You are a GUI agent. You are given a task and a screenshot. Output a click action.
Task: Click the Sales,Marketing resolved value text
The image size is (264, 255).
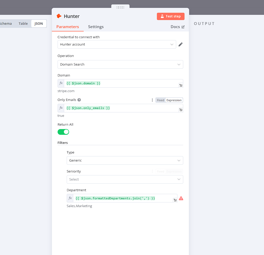pos(79,206)
